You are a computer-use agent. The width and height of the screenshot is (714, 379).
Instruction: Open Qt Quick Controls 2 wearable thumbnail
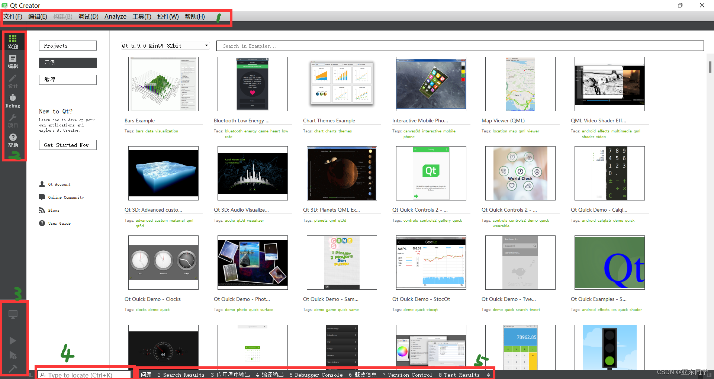click(520, 173)
